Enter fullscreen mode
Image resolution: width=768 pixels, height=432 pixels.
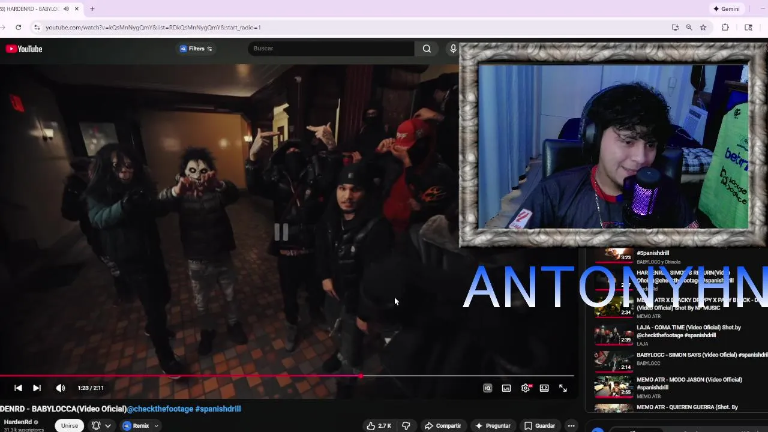point(563,388)
